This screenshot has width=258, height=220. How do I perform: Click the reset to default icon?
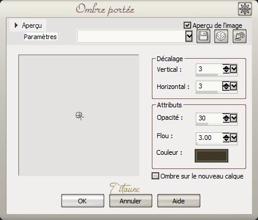tap(240, 36)
